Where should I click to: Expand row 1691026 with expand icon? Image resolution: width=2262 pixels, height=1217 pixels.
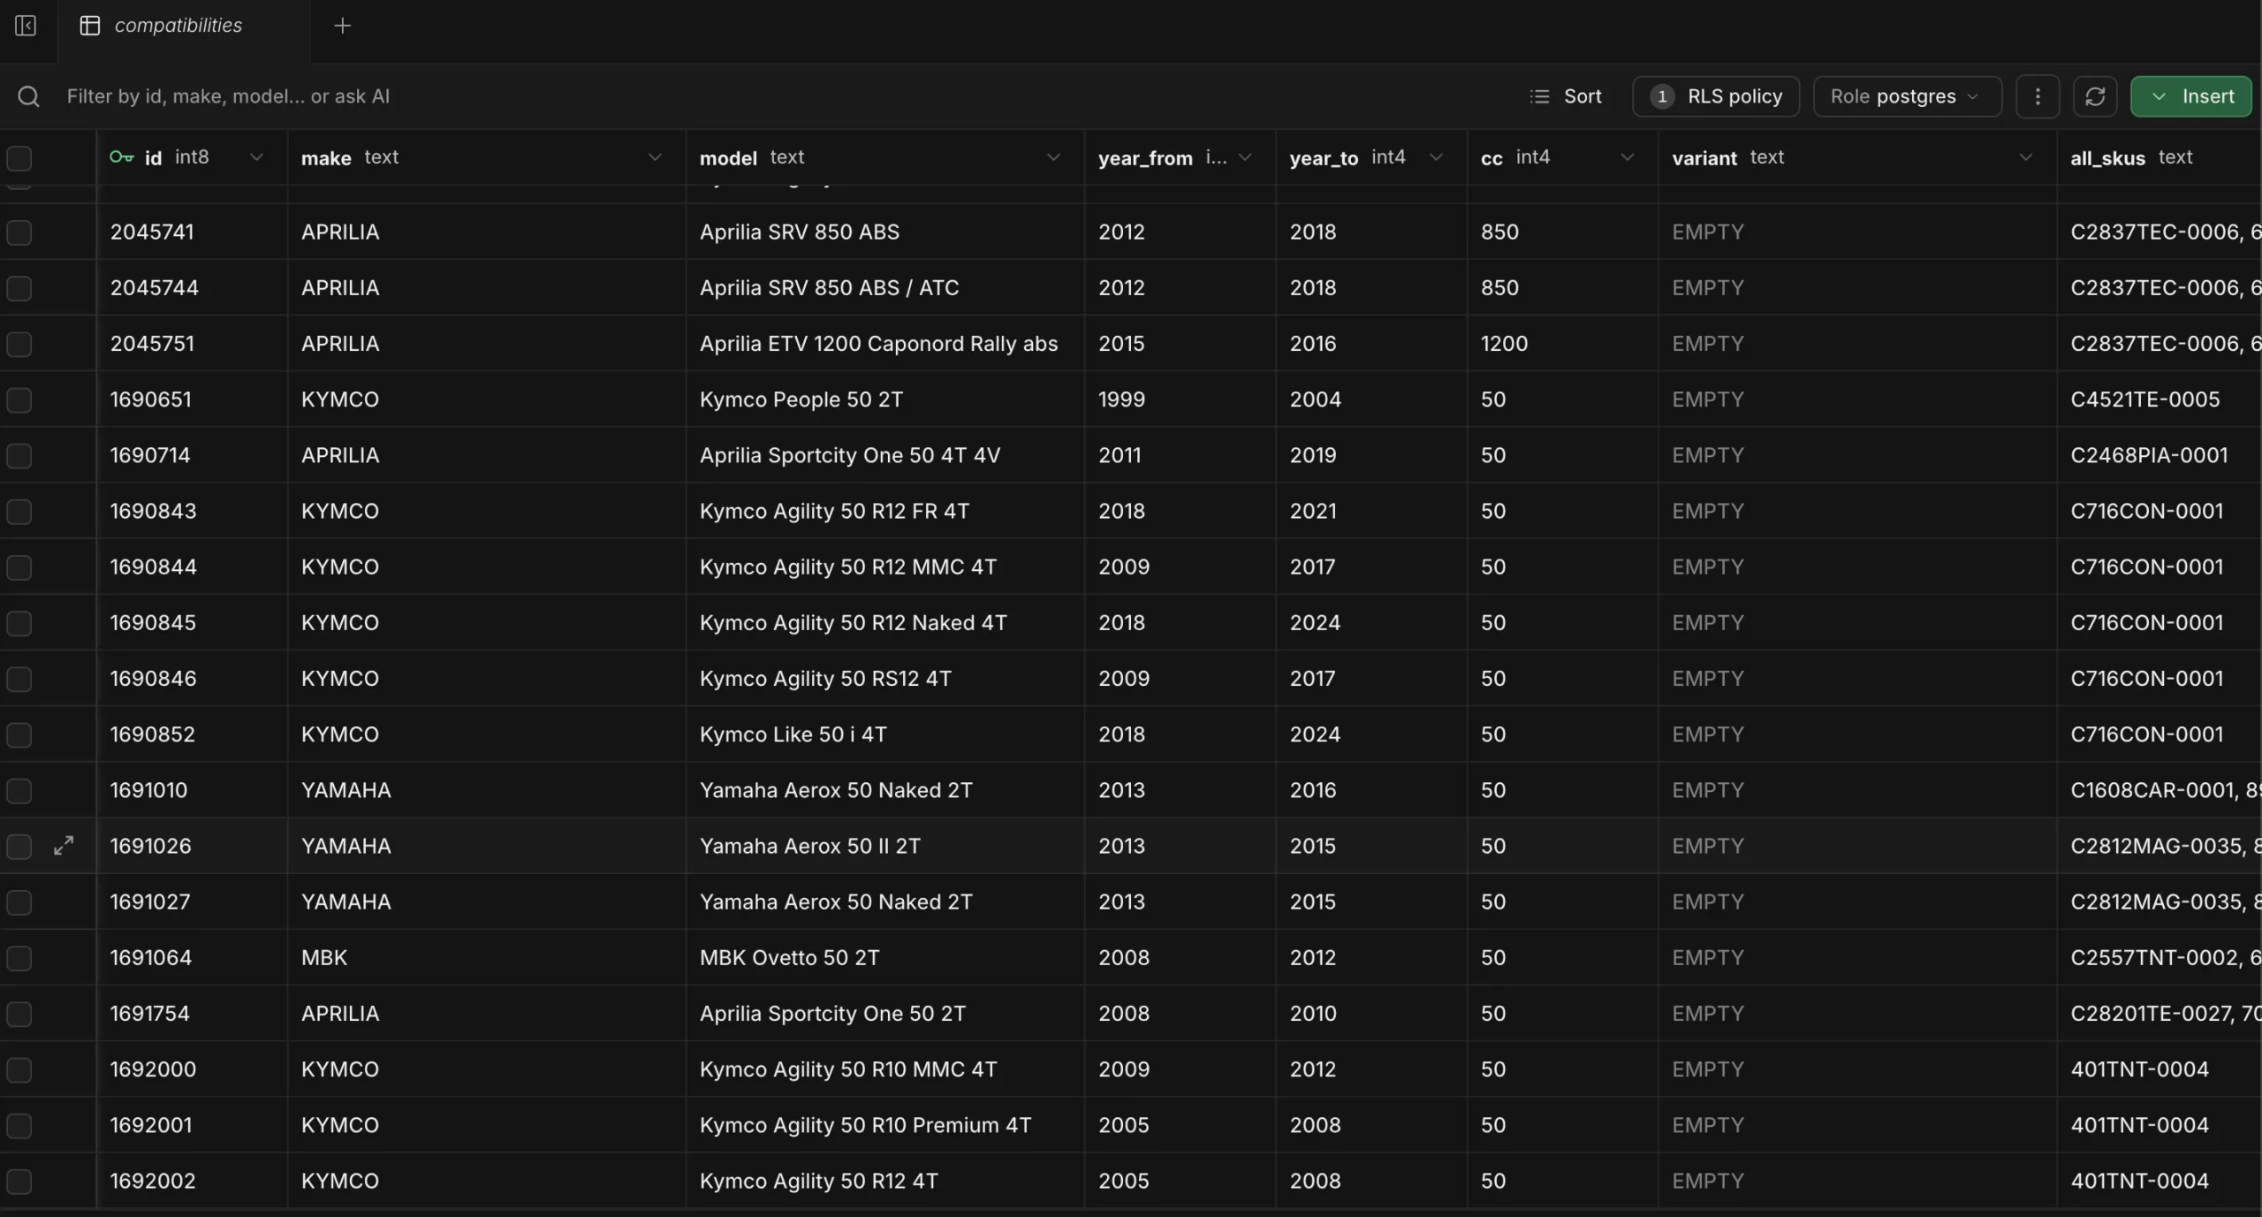64,846
